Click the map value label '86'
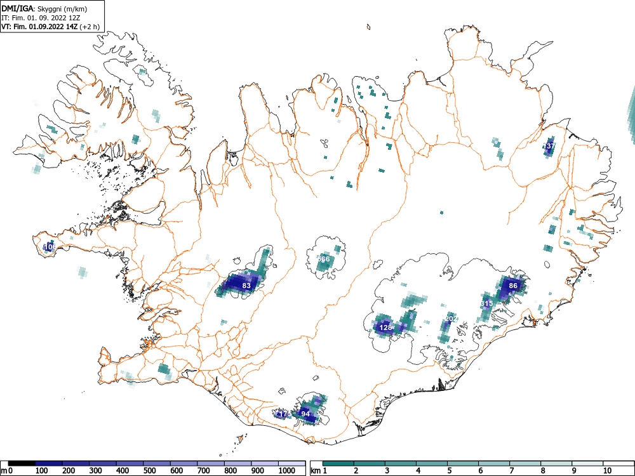The image size is (635, 476). 513,286
